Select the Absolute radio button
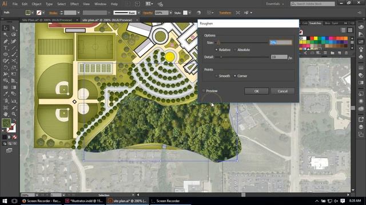366x205 pixels. (x=235, y=50)
